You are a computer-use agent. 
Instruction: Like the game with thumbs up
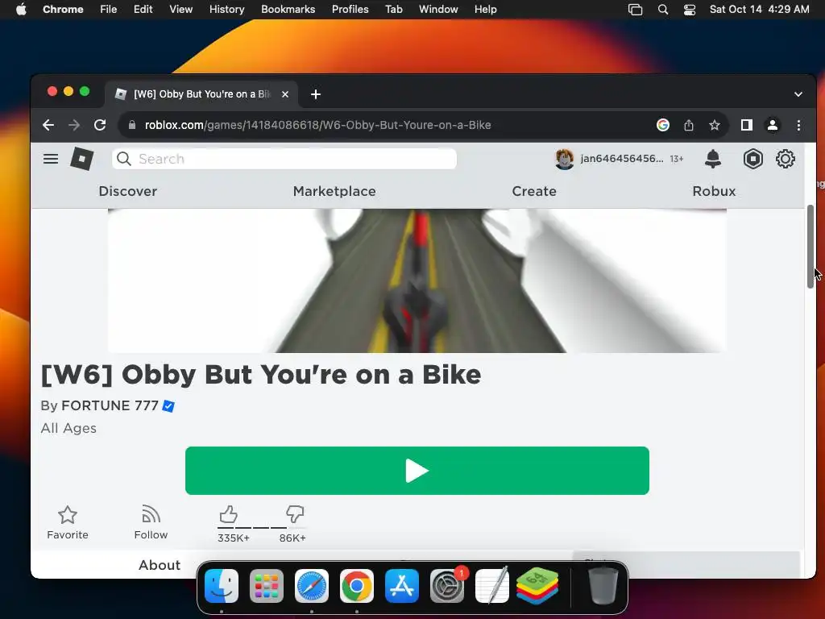coord(228,513)
